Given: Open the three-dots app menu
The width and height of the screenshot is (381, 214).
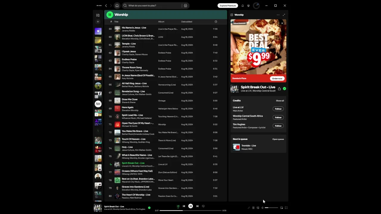Looking at the screenshot, I should tap(99, 5).
